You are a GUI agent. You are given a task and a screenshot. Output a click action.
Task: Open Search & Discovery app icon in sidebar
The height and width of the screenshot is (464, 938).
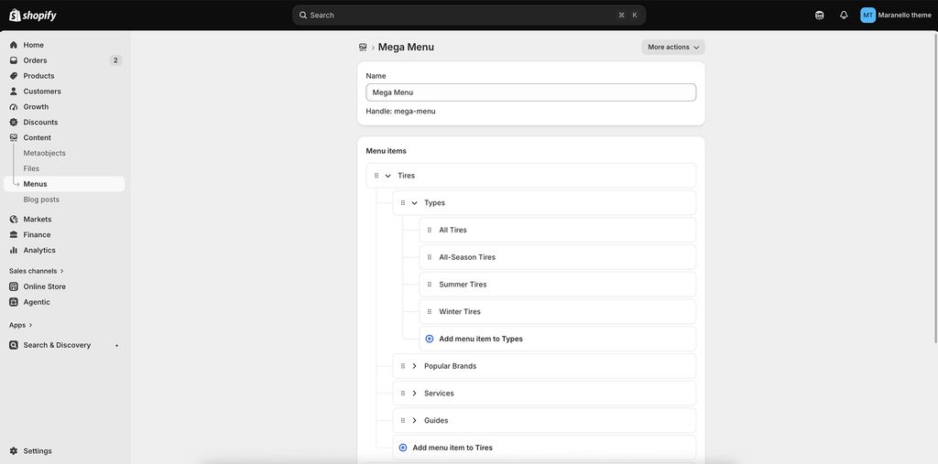[x=14, y=345]
